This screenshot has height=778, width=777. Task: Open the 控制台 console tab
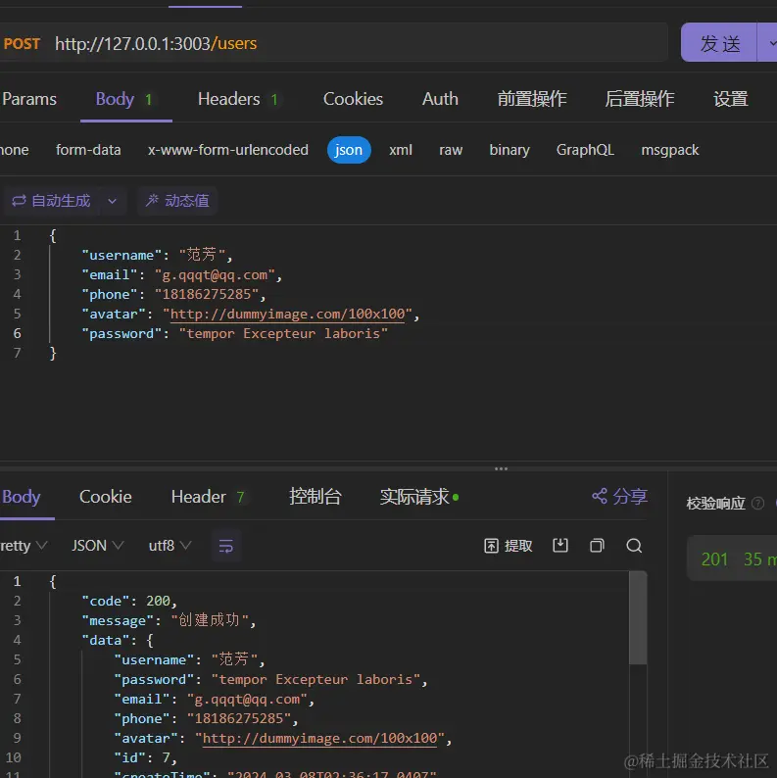coord(316,497)
